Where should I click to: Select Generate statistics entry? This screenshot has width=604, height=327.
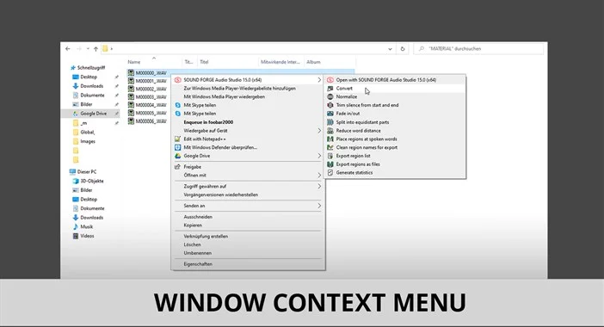coord(395,173)
